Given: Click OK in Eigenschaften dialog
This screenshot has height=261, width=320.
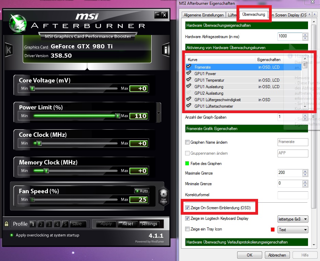Looking at the screenshot, I should 249,255.
